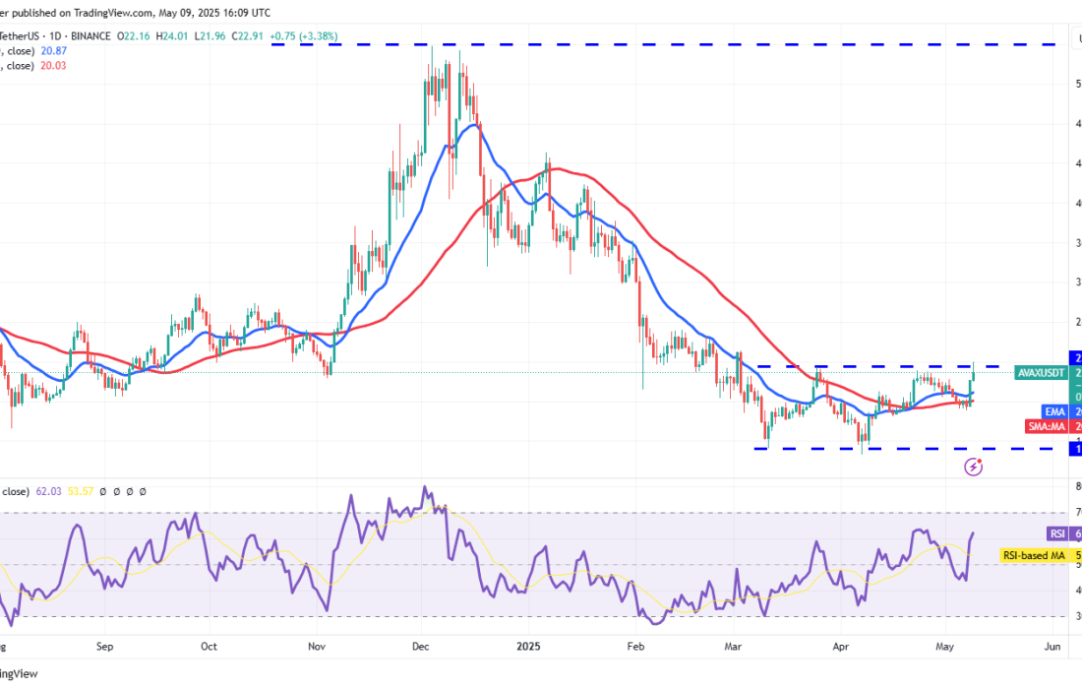Click the 2025 label on time axis

click(x=528, y=647)
